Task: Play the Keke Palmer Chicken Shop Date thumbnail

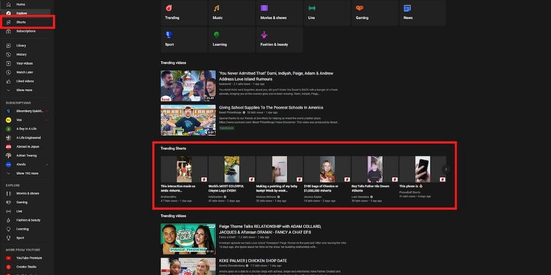Action: click(188, 266)
